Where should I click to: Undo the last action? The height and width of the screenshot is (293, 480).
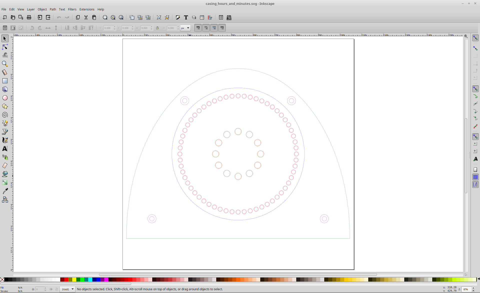coord(59,17)
